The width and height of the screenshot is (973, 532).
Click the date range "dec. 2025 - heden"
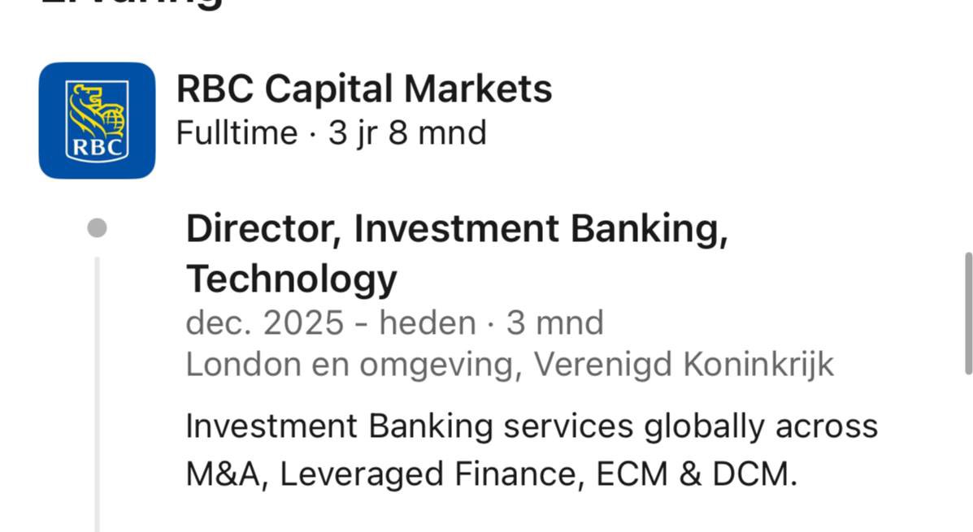[x=330, y=323]
